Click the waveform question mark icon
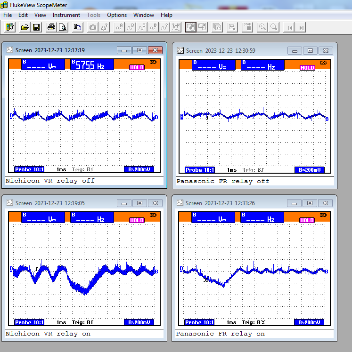Image resolution: width=352 pixels, height=352 pixels. click(164, 27)
